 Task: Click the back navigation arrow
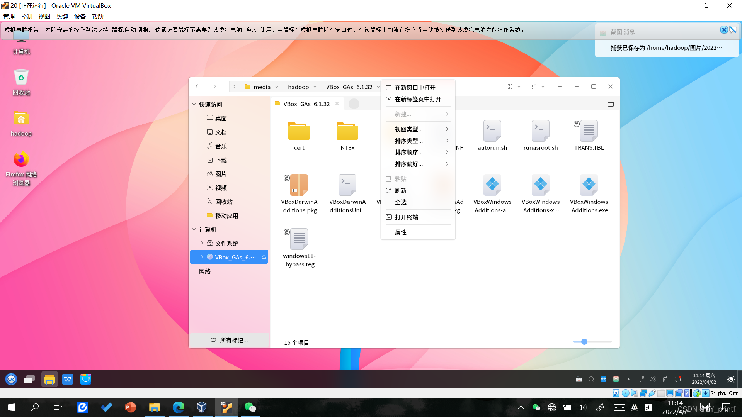[x=198, y=86]
